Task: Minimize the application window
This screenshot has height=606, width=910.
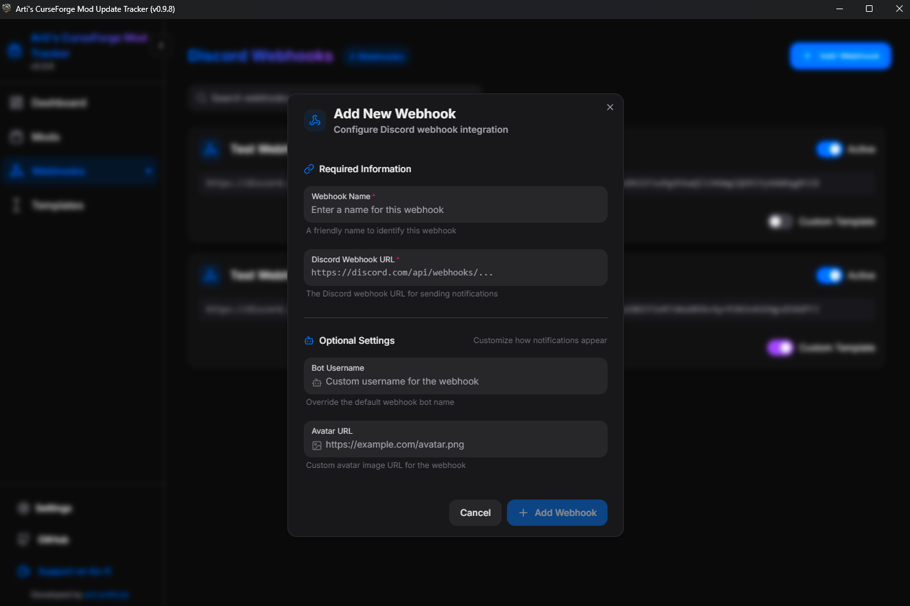Action: coord(840,9)
